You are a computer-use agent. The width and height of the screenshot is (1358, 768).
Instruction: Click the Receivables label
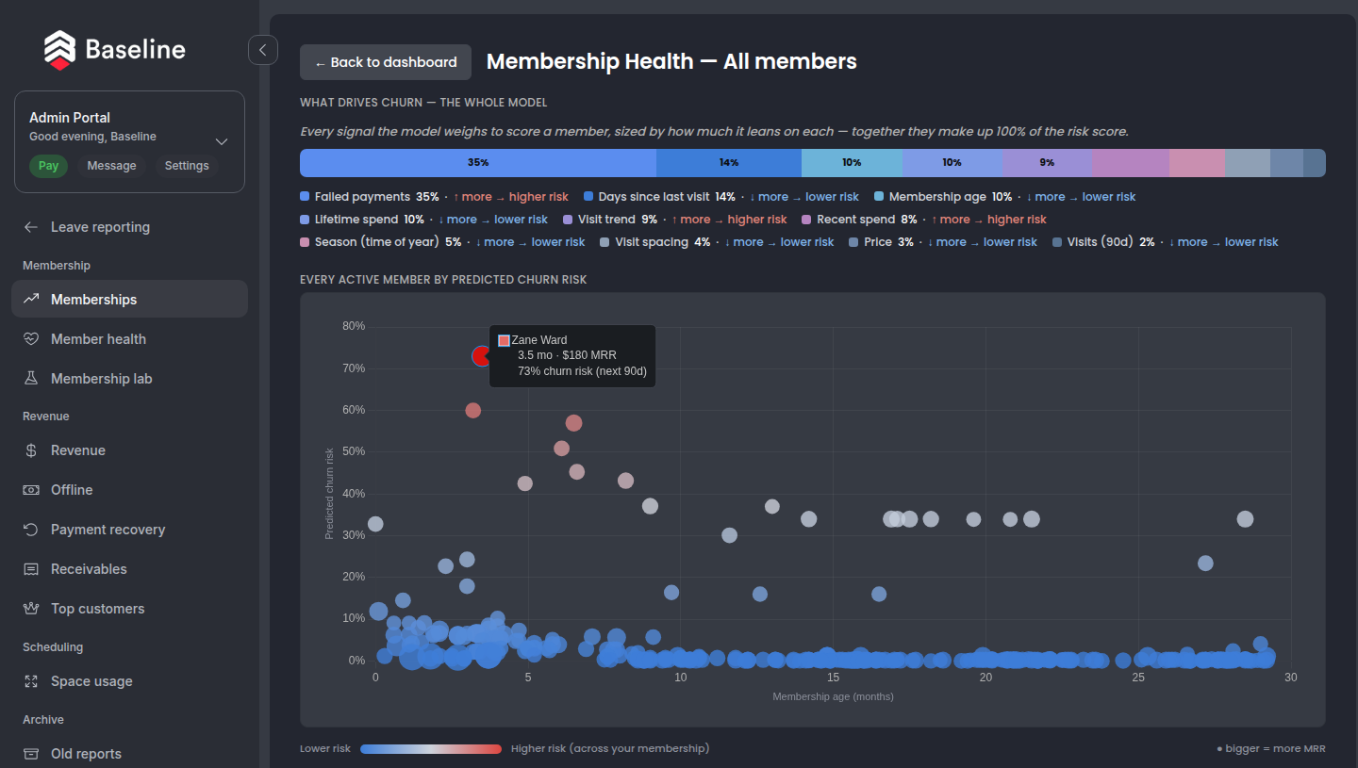[x=89, y=569]
